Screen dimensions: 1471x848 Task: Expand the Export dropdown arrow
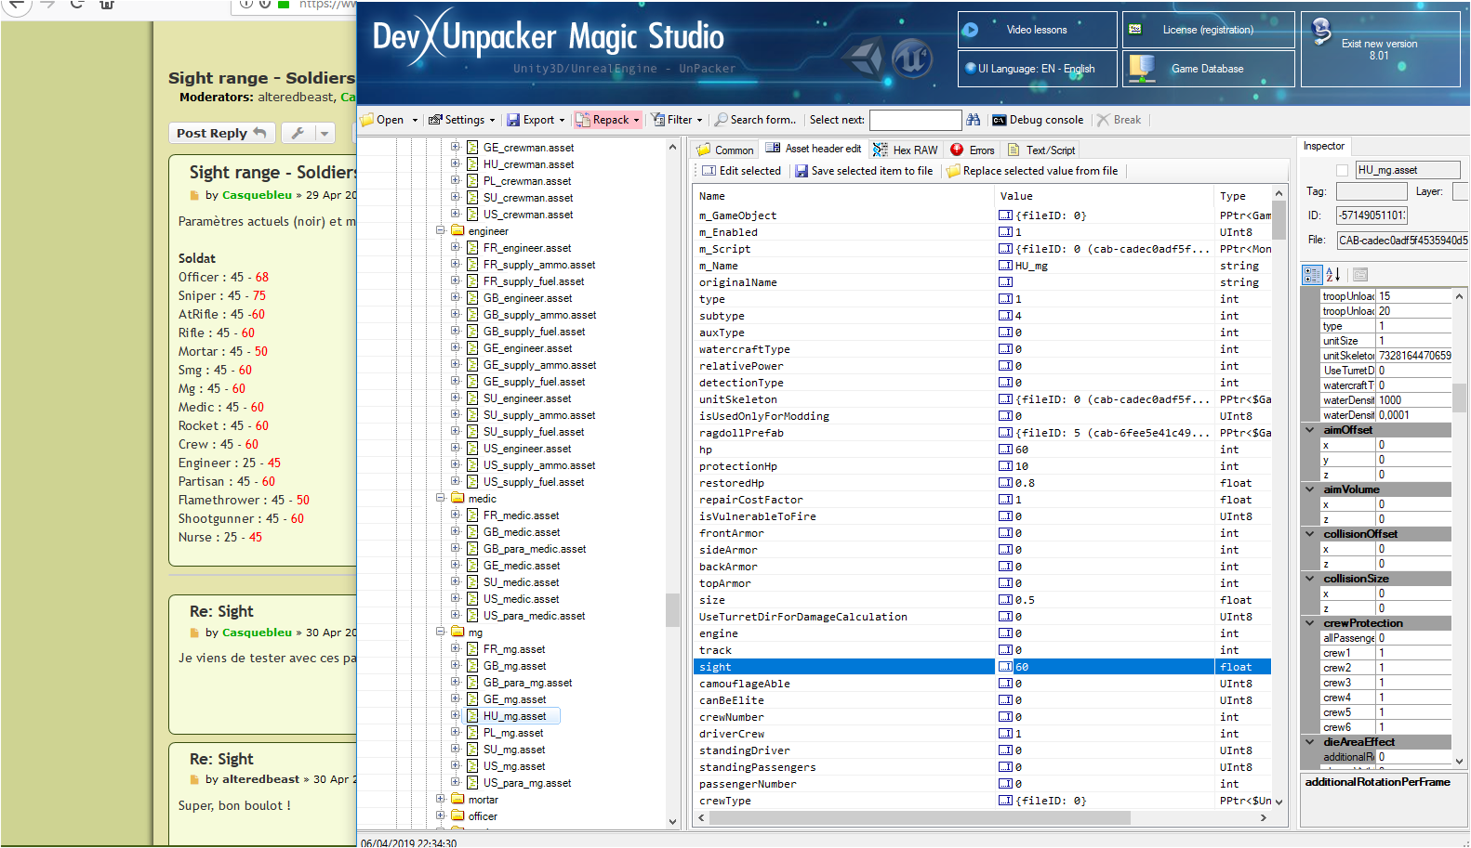563,120
